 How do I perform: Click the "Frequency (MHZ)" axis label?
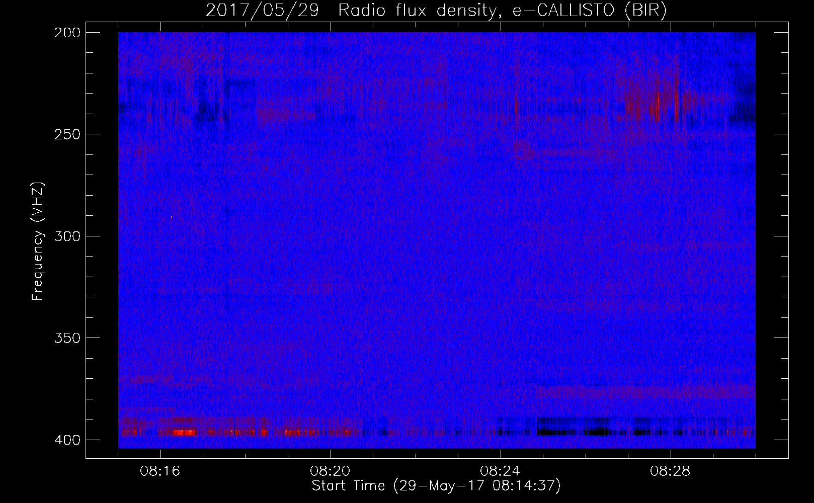coord(38,241)
